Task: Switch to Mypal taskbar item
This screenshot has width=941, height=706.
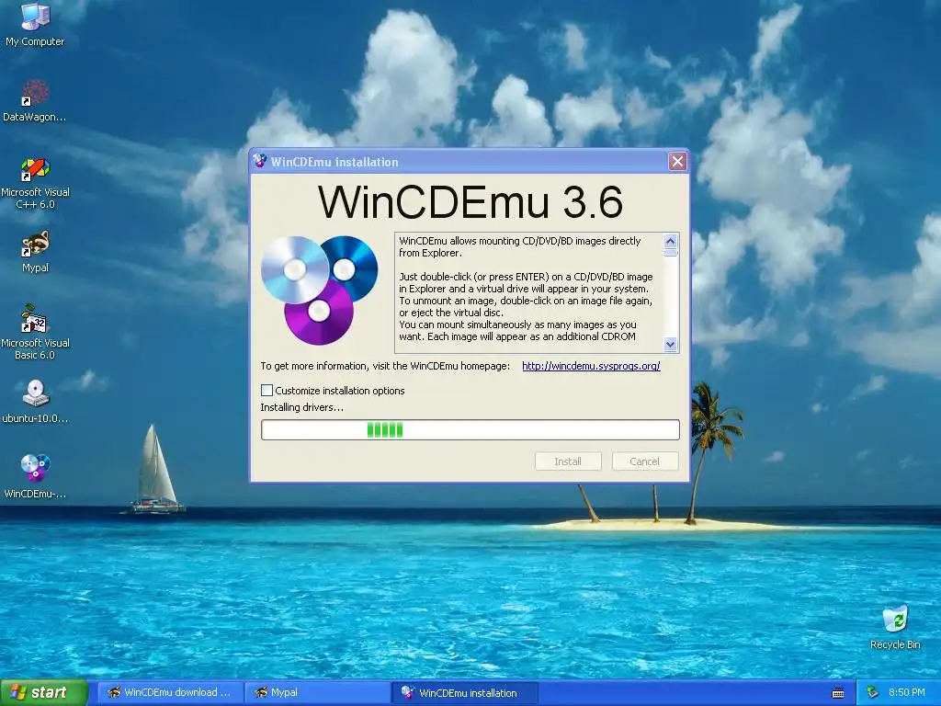Action: 318,692
